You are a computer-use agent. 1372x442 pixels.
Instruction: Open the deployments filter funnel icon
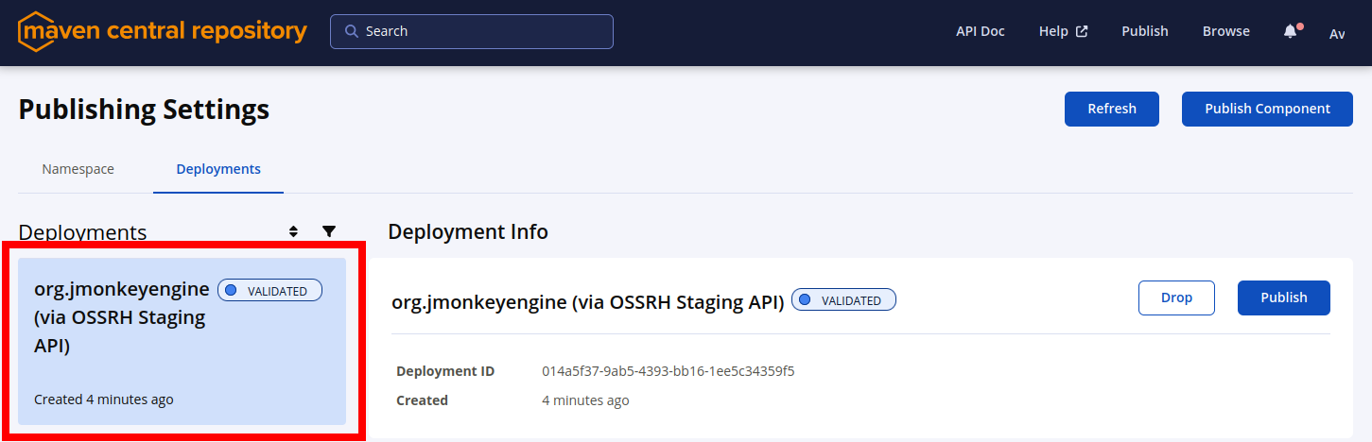tap(329, 231)
